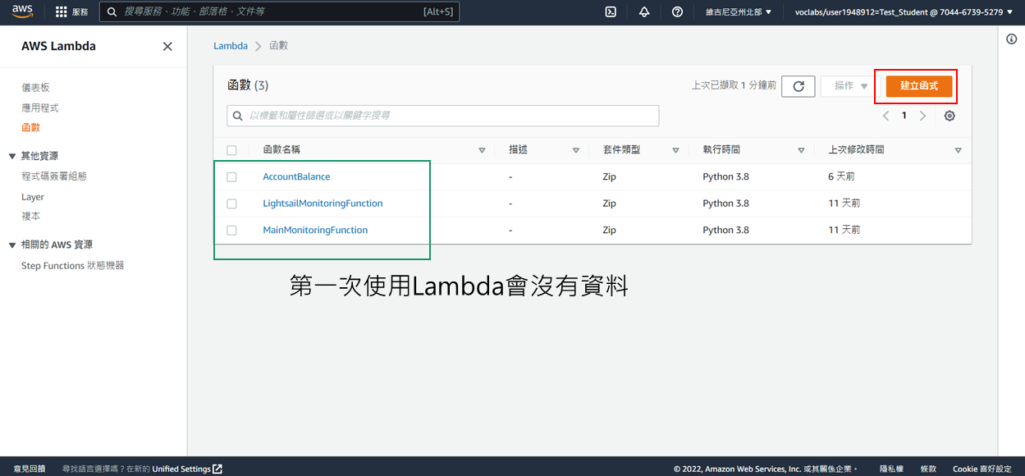1025x476 pixels.
Task: Open the 服務 services button label
Action: click(80, 12)
